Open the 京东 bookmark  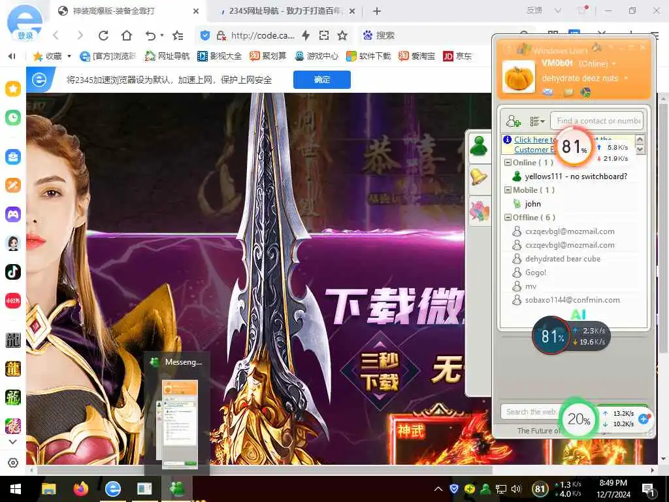pyautogui.click(x=457, y=56)
